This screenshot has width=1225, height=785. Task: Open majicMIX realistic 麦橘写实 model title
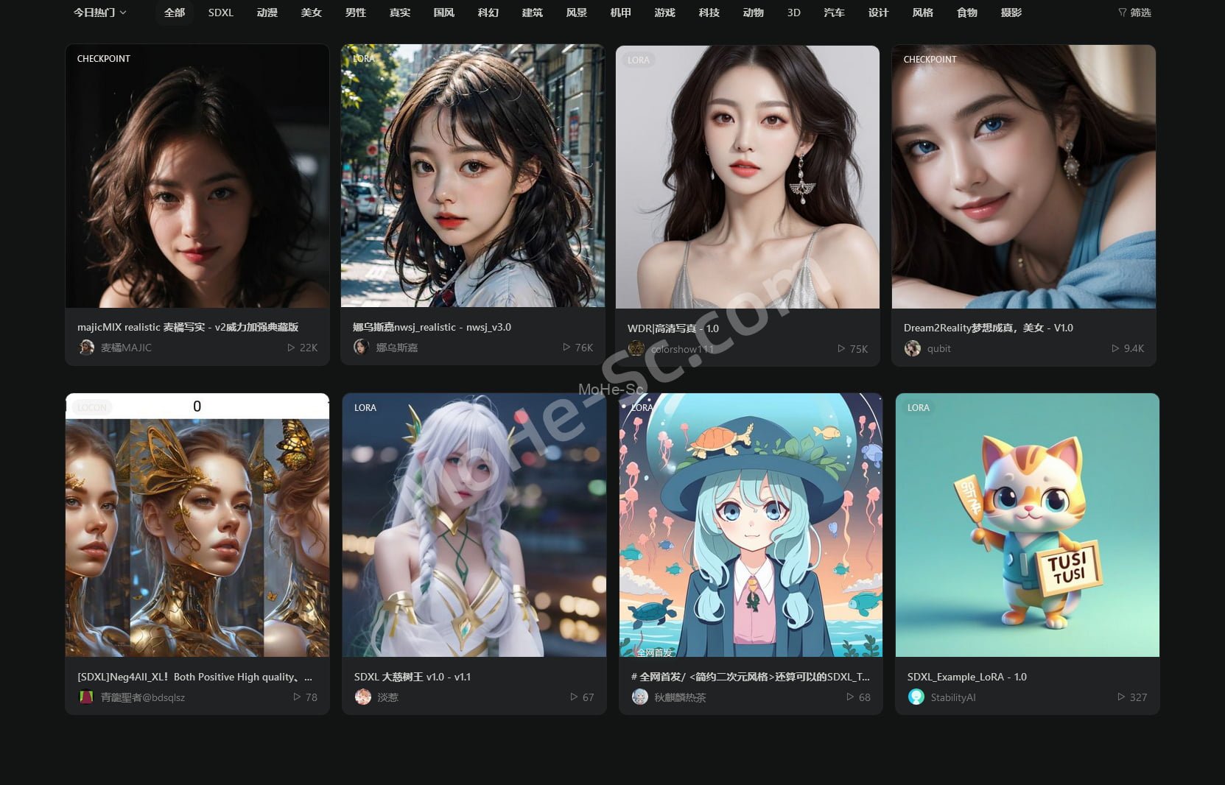click(188, 327)
